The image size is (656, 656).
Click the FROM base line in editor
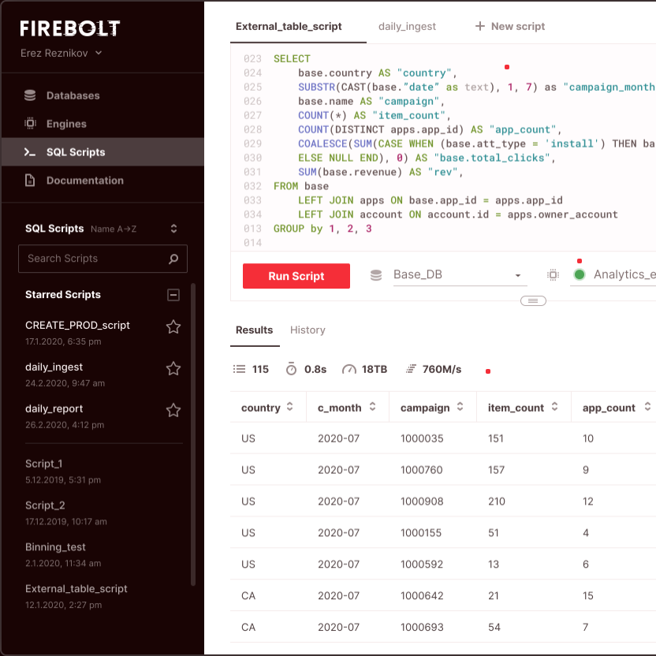click(x=301, y=186)
